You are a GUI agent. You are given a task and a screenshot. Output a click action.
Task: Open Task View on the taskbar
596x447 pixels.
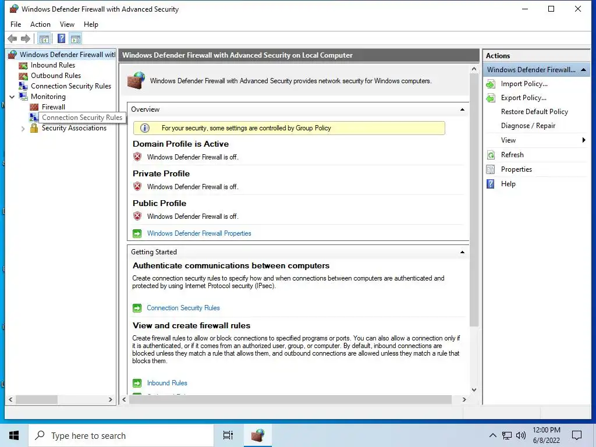(x=228, y=435)
